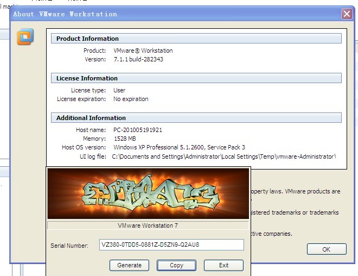Select the Product Information header

tap(196, 39)
